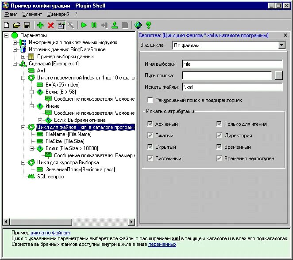
Task: Click the data source cylinder icon
Action: [23, 49]
